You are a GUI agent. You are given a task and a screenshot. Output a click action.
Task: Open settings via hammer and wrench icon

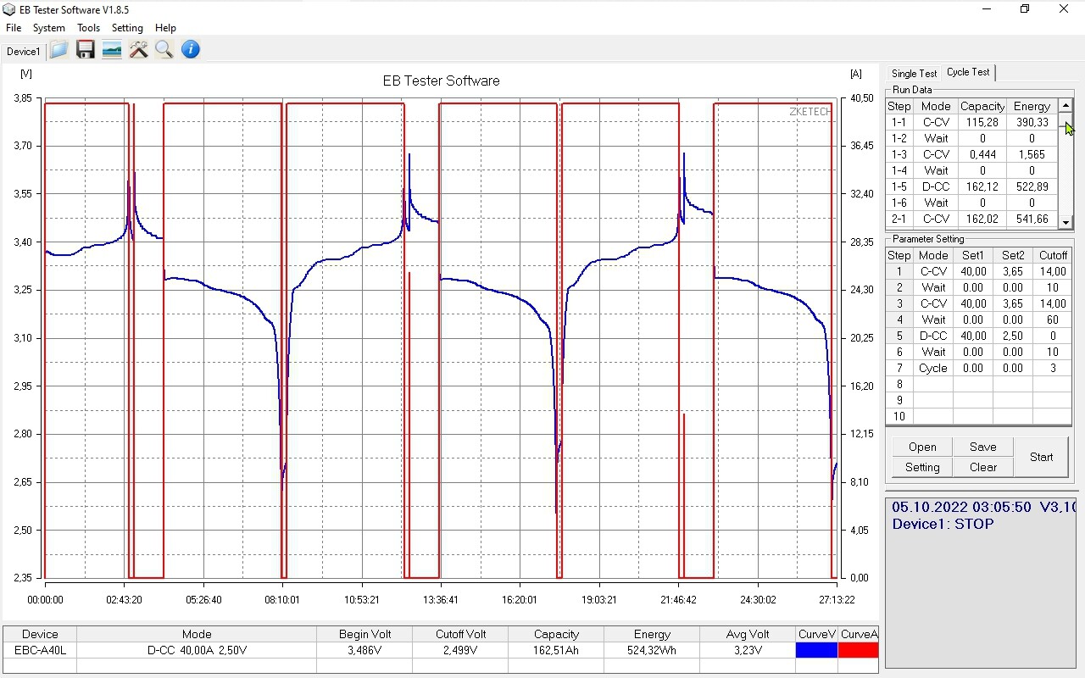(x=138, y=50)
